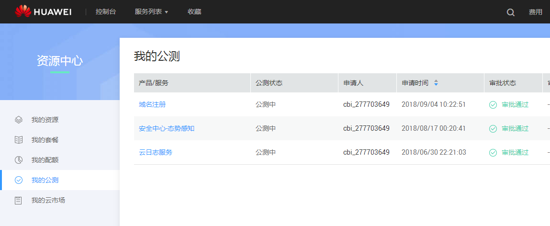Click the 资源中心 sidebar title
Viewport: 550px width, 226px height.
[x=60, y=61]
